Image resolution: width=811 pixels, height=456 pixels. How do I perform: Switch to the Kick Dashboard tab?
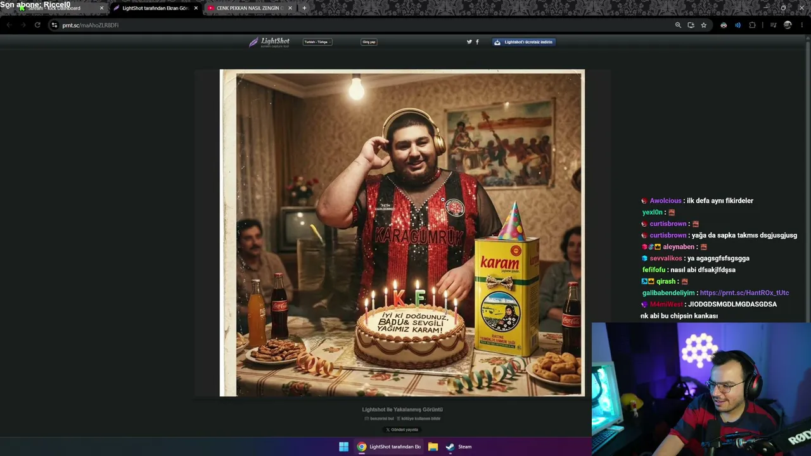(61, 8)
